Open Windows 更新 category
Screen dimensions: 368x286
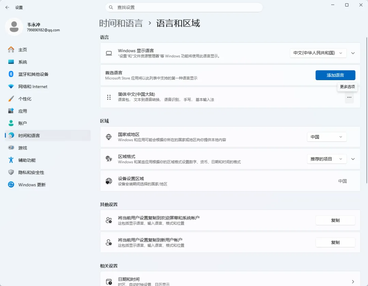point(48,184)
